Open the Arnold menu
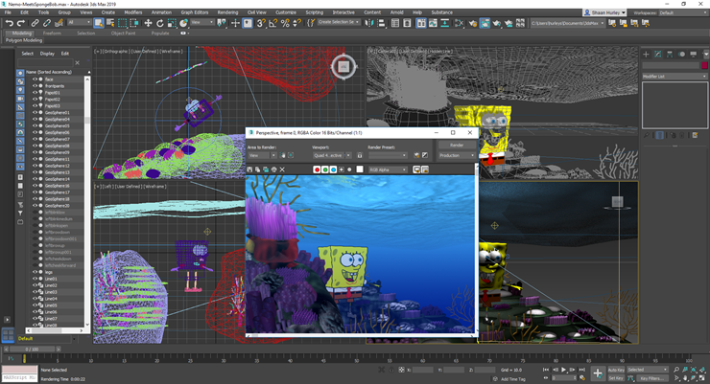710x384 pixels. pyautogui.click(x=396, y=12)
